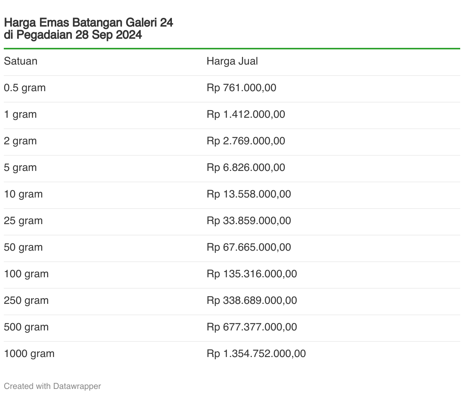This screenshot has height=395, width=464.
Task: Open the Created with Datawrapper link
Action: [x=52, y=386]
